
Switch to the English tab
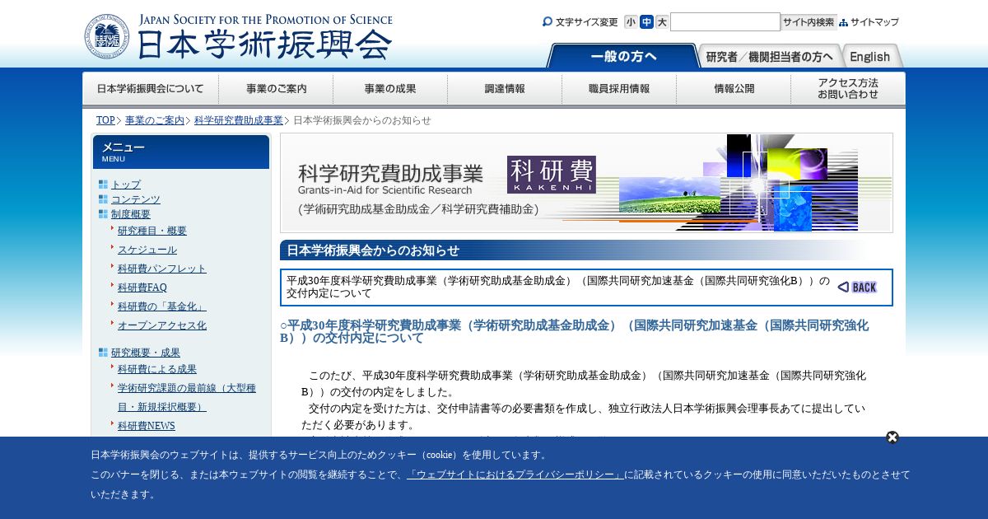click(x=871, y=56)
